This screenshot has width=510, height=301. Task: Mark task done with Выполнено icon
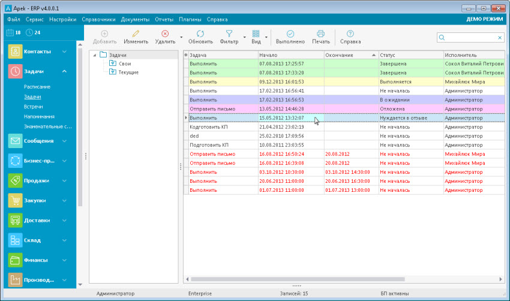click(x=290, y=34)
